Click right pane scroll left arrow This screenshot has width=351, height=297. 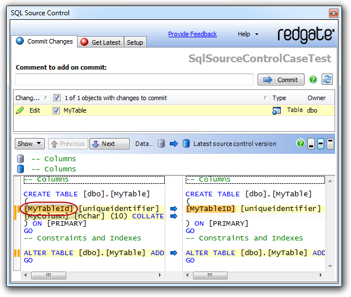[187, 275]
